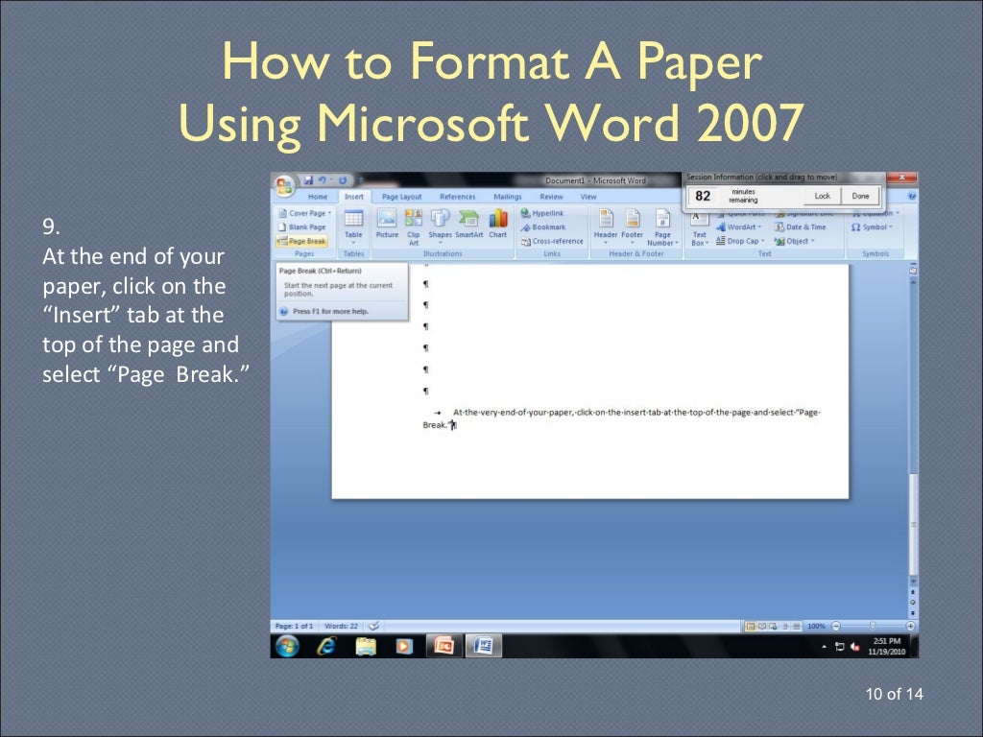Launch Internet Explorer from taskbar
The image size is (983, 737).
(x=326, y=646)
